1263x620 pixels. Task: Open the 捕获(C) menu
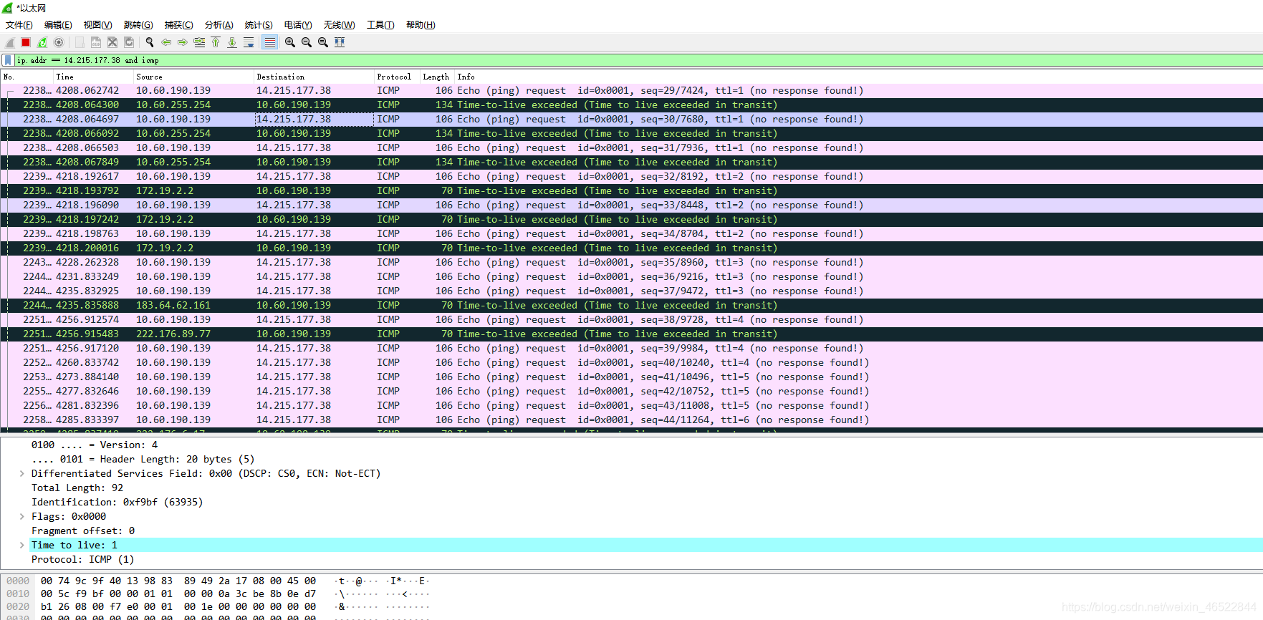pos(178,25)
